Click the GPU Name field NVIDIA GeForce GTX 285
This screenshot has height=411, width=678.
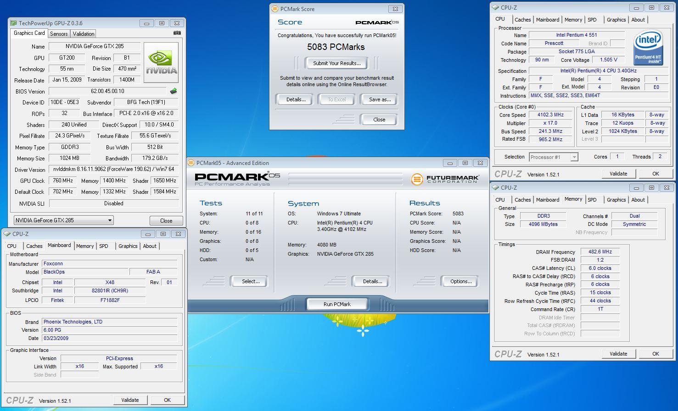pyautogui.click(x=94, y=46)
